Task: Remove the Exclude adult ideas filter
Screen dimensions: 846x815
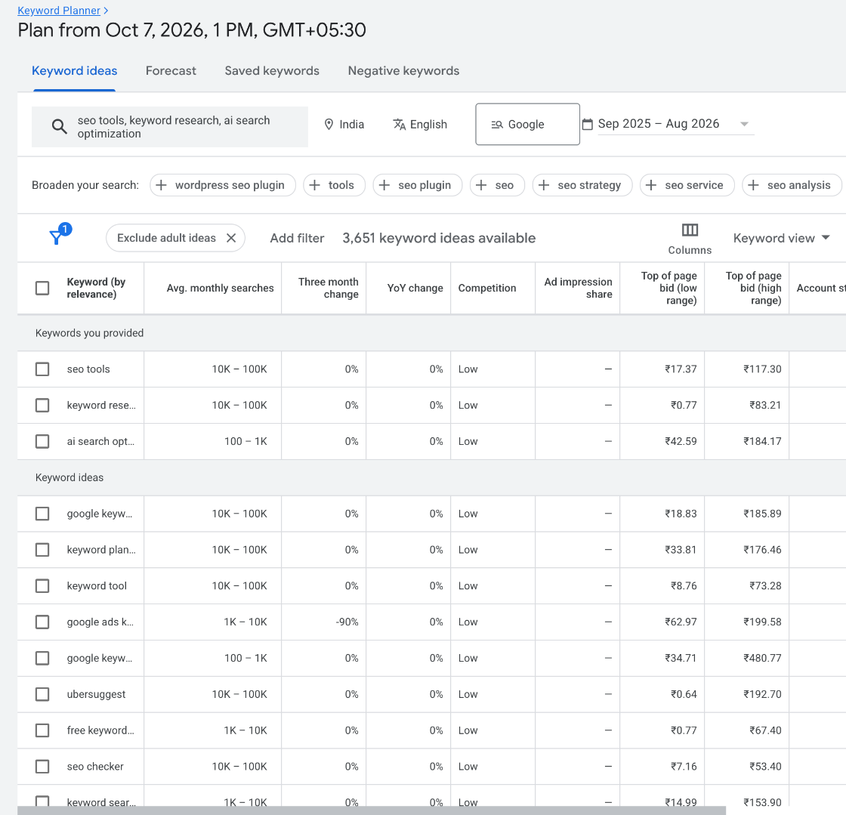Action: (231, 238)
